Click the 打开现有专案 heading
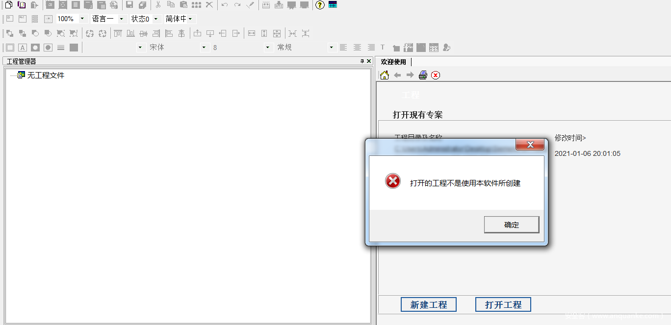The height and width of the screenshot is (325, 671). click(x=418, y=115)
